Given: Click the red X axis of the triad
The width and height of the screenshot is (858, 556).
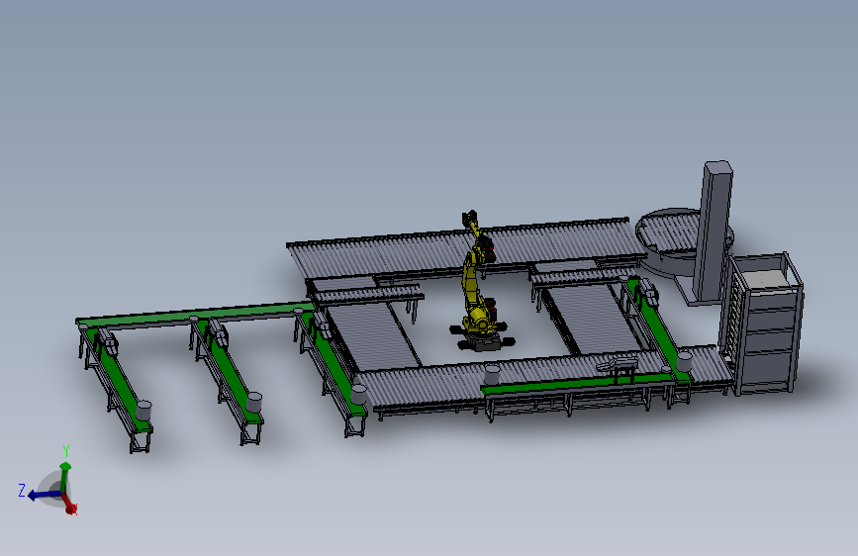Looking at the screenshot, I should pos(69,504).
